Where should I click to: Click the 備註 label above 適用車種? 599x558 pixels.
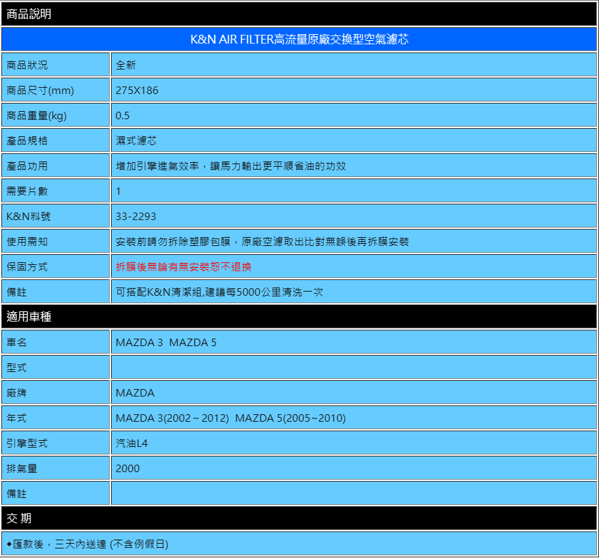[x=16, y=292]
